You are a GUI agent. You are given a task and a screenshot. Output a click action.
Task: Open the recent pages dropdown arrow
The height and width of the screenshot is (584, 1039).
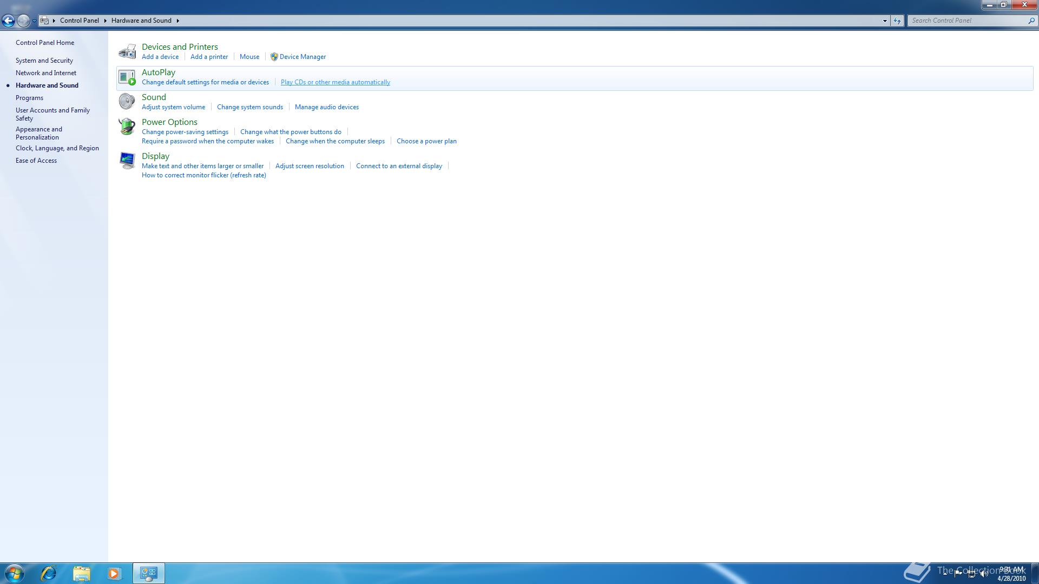(x=34, y=21)
